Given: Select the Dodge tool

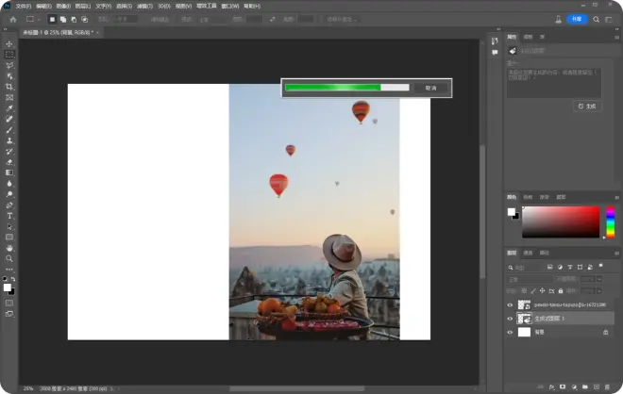Looking at the screenshot, I should tap(9, 194).
